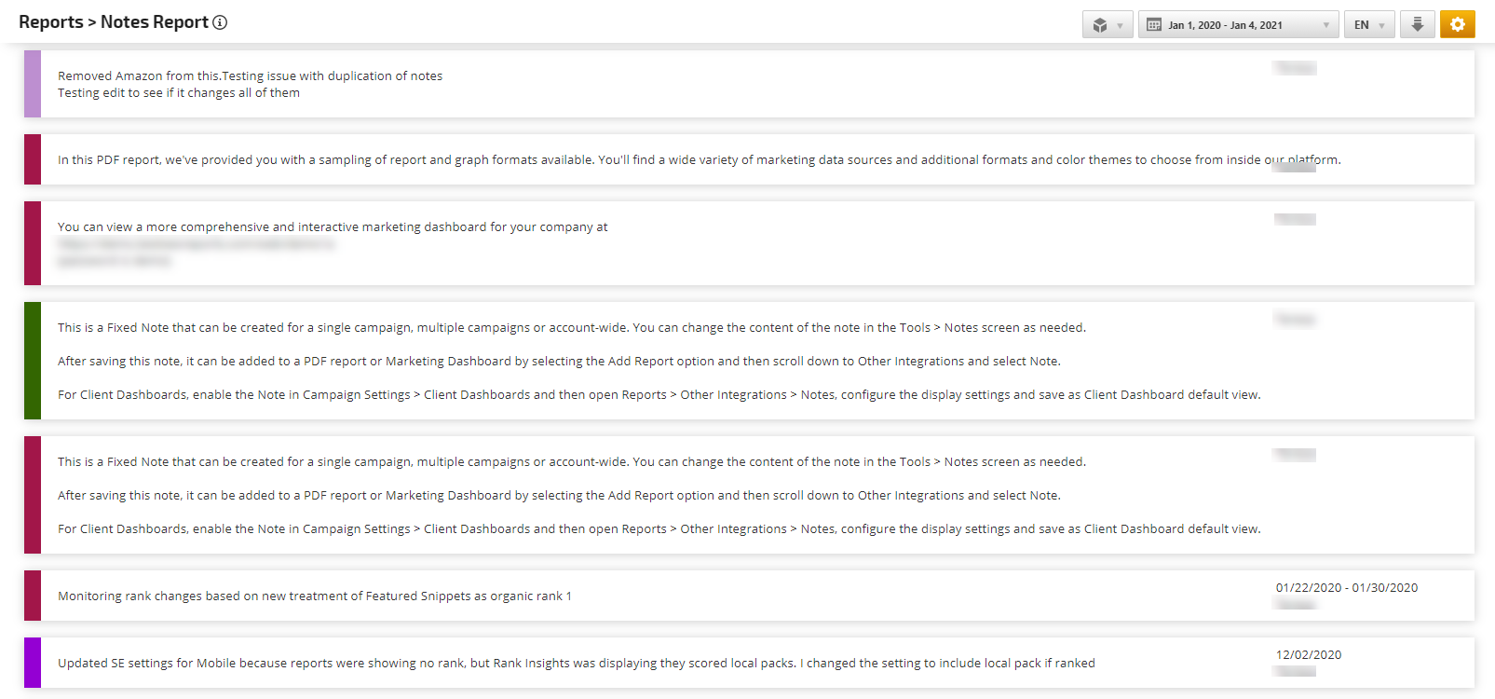This screenshot has height=699, width=1495.
Task: Go to Reports in the breadcrumb
Action: (50, 22)
